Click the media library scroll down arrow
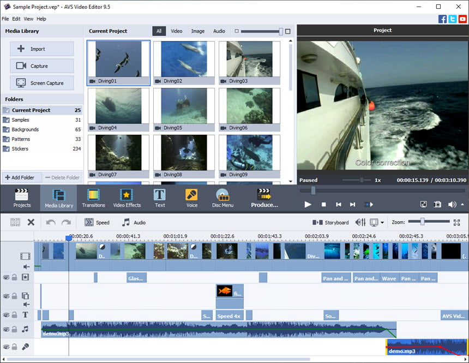 point(291,181)
